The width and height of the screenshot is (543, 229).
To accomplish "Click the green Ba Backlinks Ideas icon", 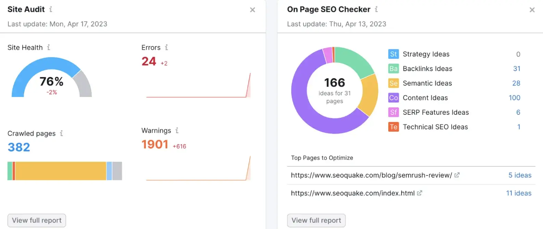I will pos(393,69).
